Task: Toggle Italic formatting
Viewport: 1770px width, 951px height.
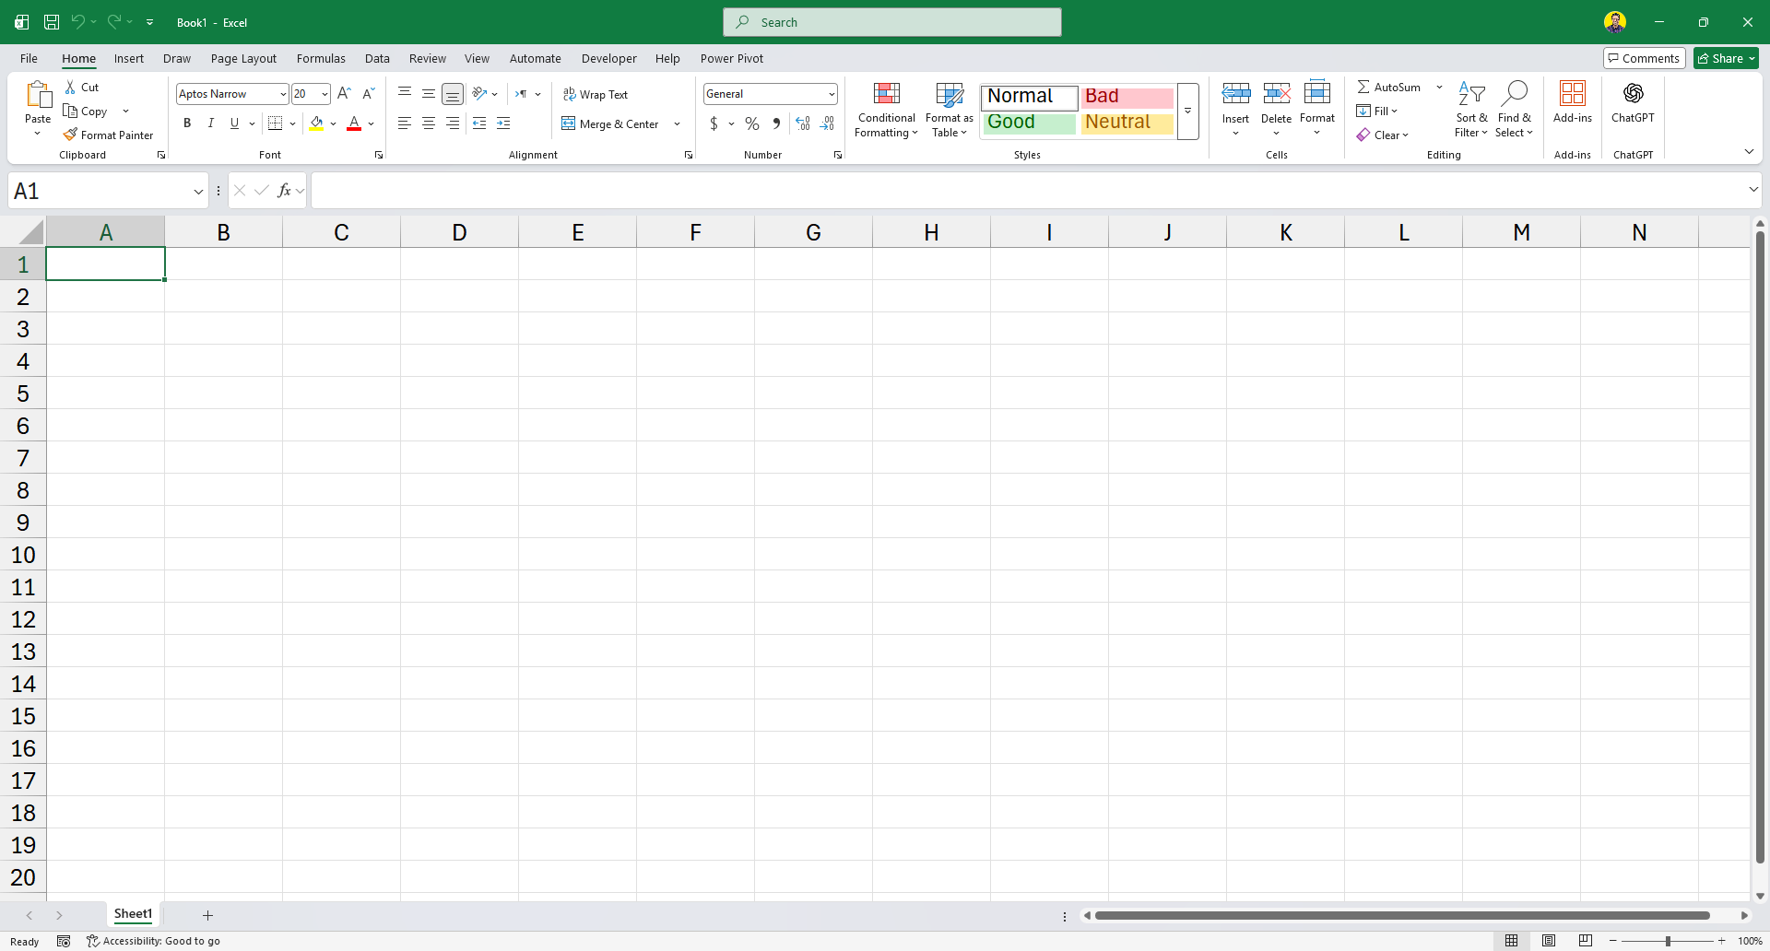Action: point(210,123)
